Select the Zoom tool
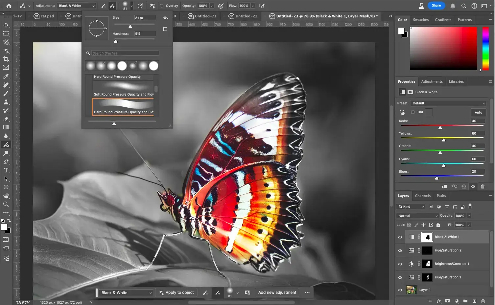 [x=6, y=204]
